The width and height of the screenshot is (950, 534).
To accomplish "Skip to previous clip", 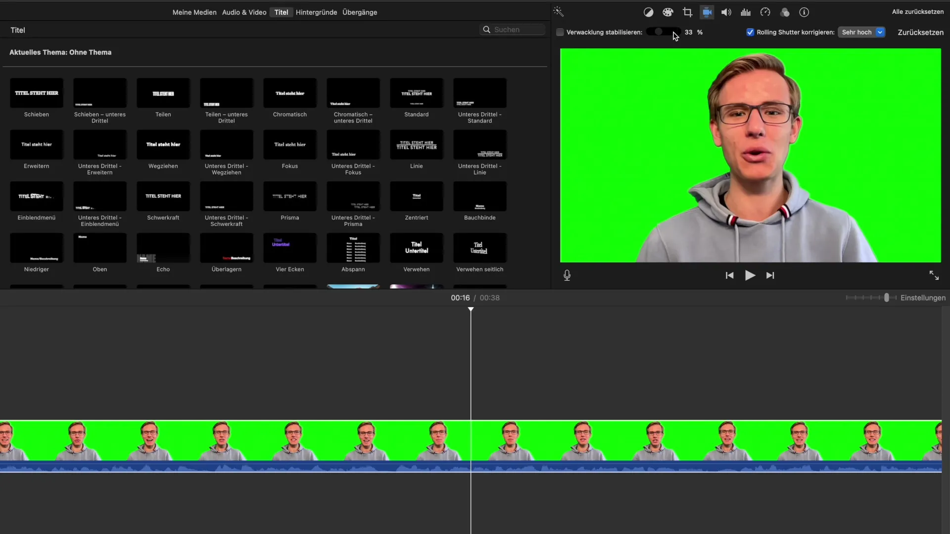I will tap(729, 275).
